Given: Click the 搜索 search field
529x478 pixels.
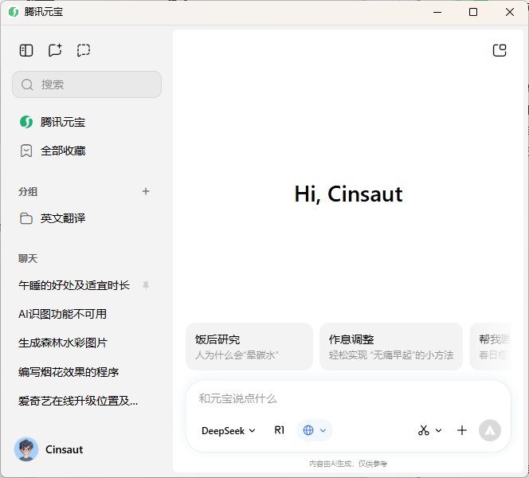Looking at the screenshot, I should click(87, 84).
